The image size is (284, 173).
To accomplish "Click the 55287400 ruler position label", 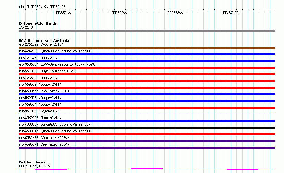I will [x=231, y=13].
